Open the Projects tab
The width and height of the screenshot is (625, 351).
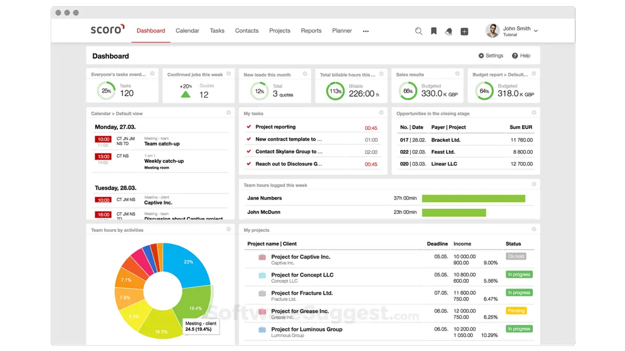pyautogui.click(x=280, y=31)
